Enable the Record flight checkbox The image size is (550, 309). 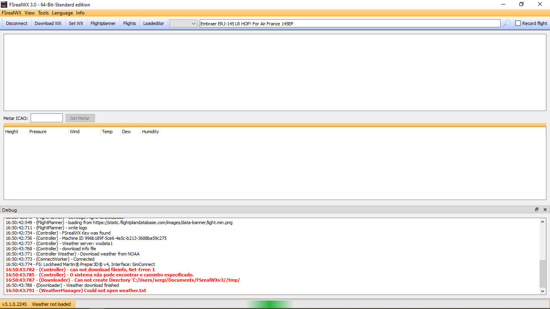click(518, 23)
